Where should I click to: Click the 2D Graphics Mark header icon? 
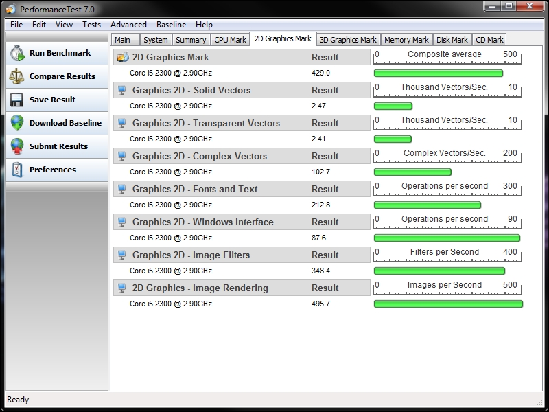(123, 57)
